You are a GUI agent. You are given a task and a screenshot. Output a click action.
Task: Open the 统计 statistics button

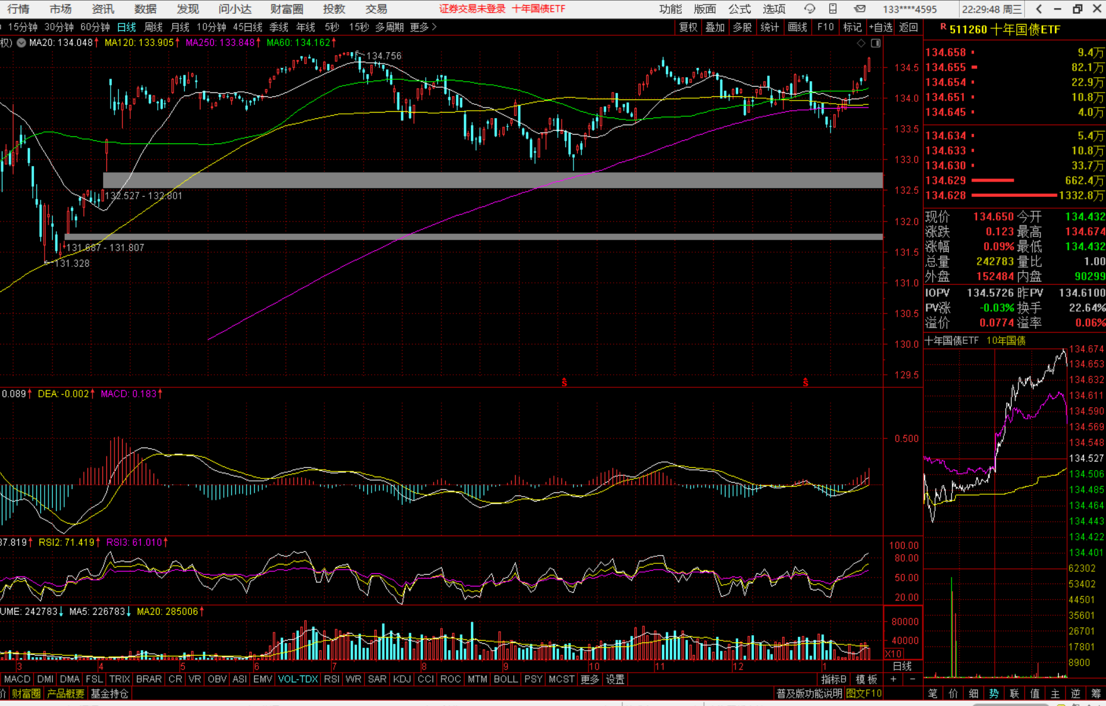770,27
